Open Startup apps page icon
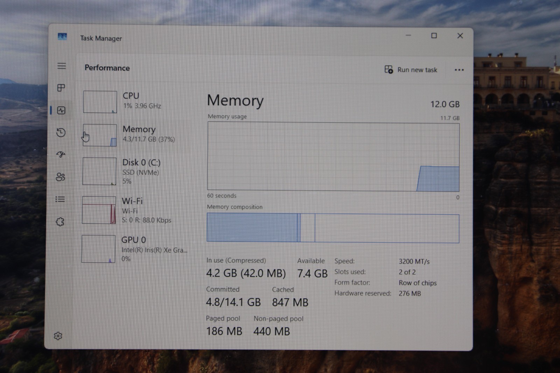 tap(61, 154)
